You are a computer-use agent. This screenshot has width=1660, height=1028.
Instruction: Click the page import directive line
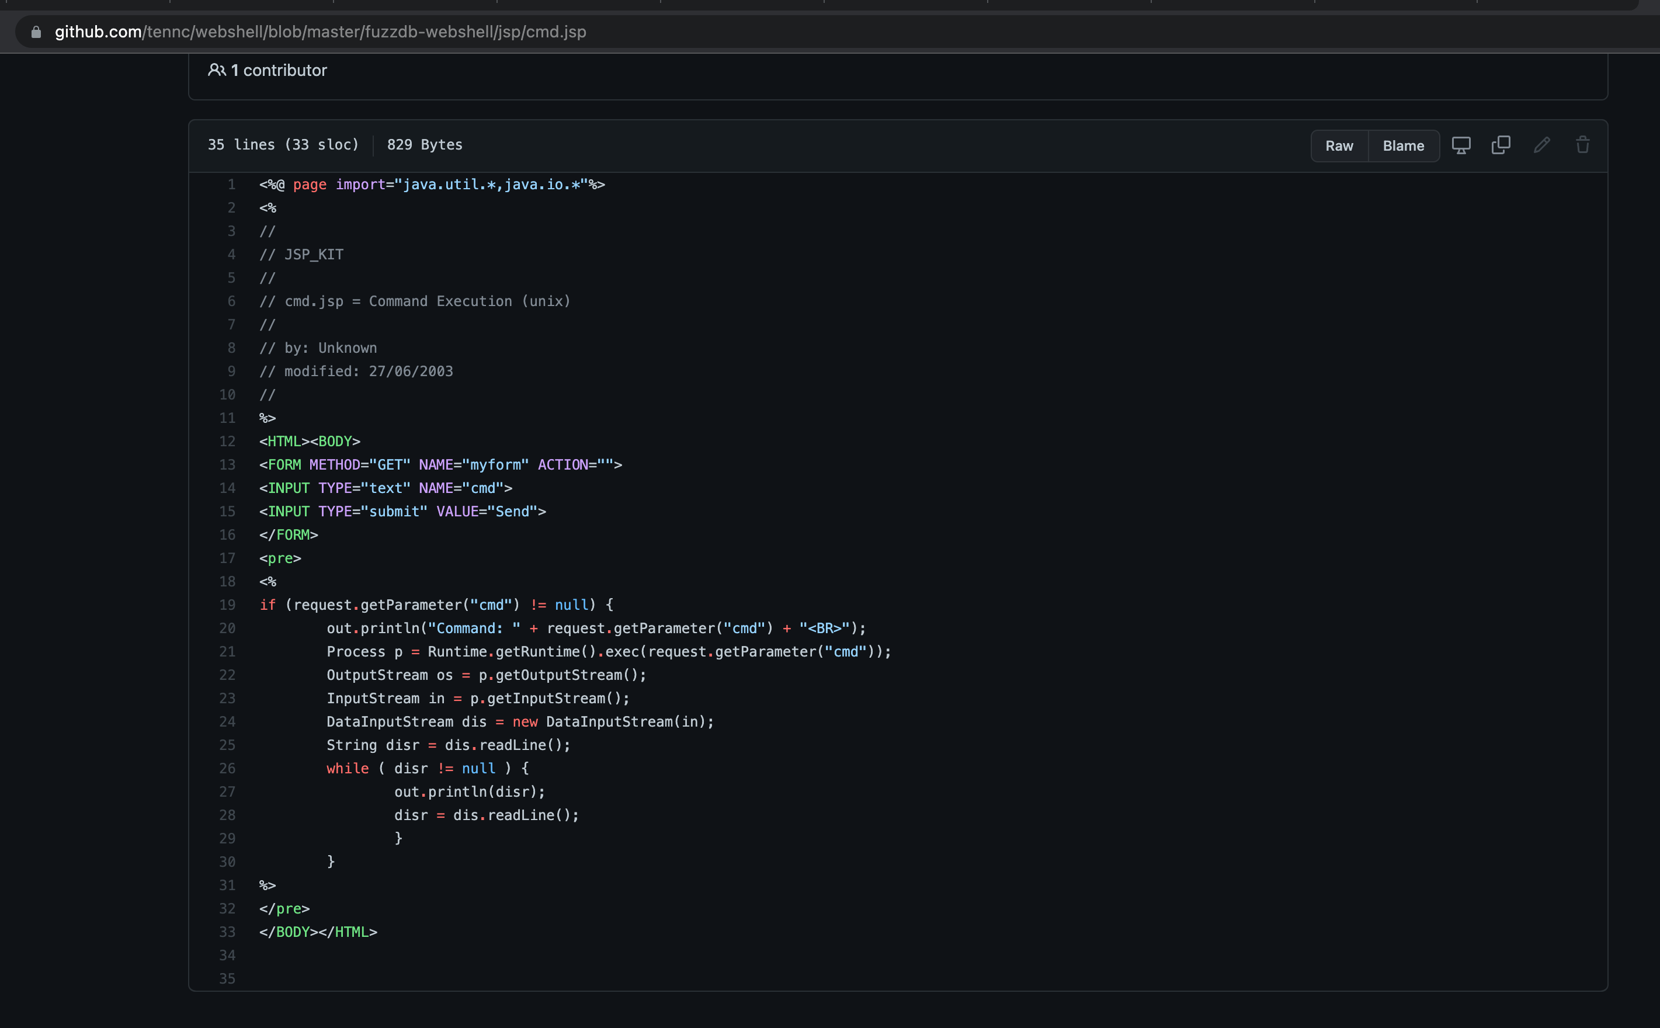click(432, 184)
